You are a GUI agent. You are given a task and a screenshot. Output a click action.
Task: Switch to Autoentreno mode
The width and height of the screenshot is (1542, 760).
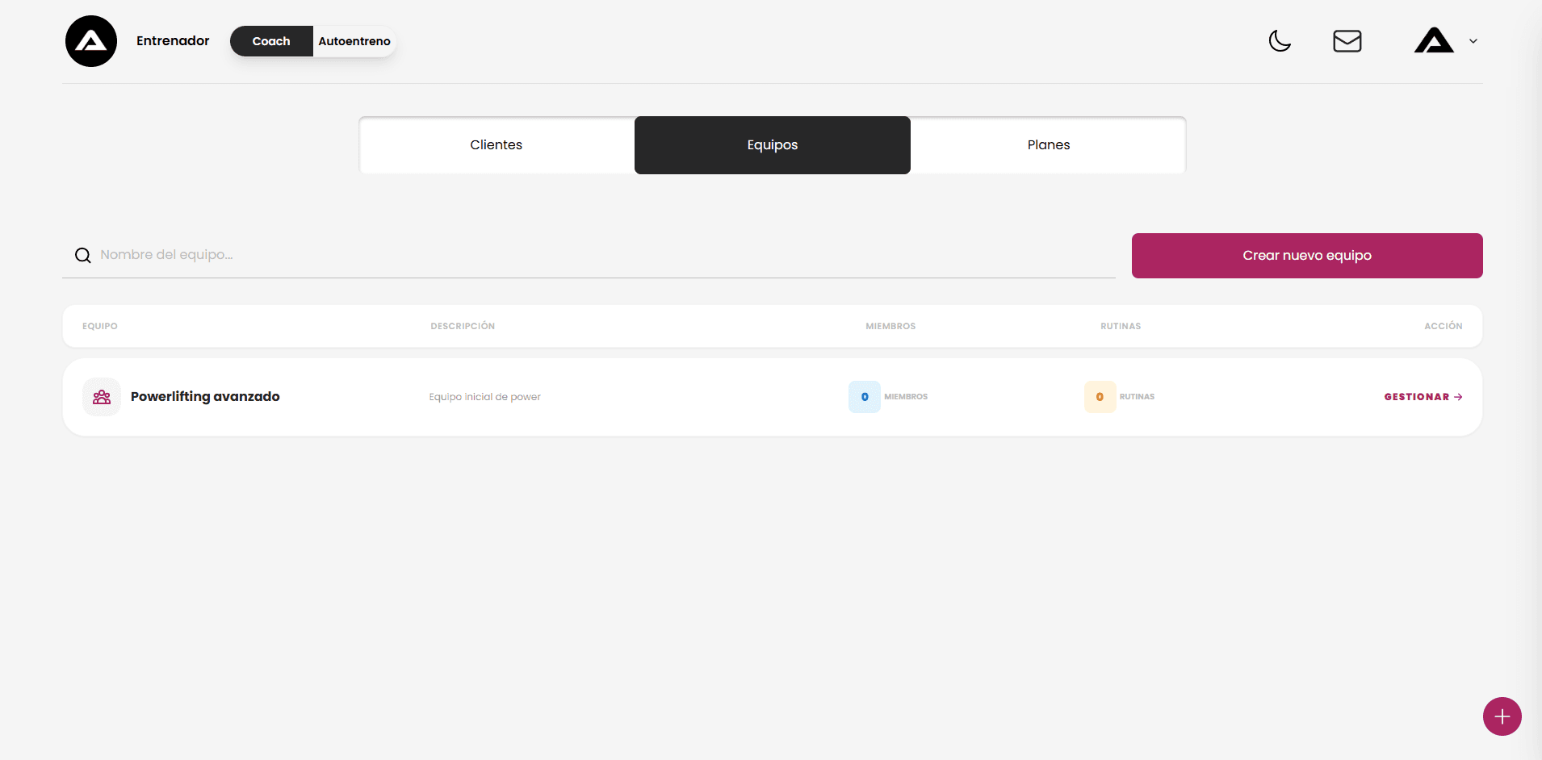[354, 41]
